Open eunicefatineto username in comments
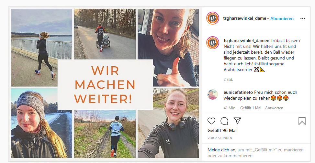Viewport: 315px width, 163px height. click(238, 92)
